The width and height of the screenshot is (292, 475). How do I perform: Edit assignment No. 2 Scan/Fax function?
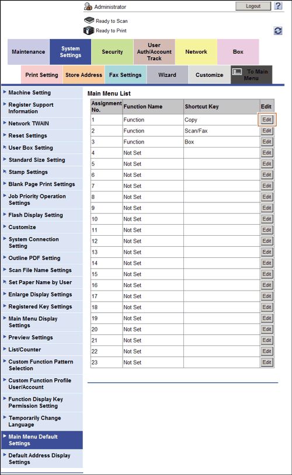267,131
